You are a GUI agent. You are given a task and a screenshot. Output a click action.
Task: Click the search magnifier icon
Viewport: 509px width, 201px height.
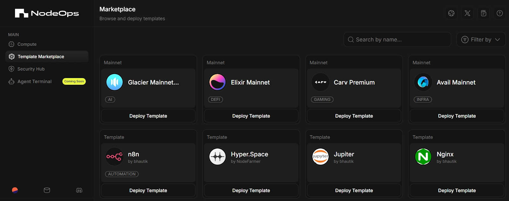point(351,39)
